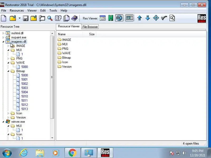Viewport: 211px width, 158px height.
Task: Click the Bitmap folder in Resource Viewer list
Action: [64, 58]
